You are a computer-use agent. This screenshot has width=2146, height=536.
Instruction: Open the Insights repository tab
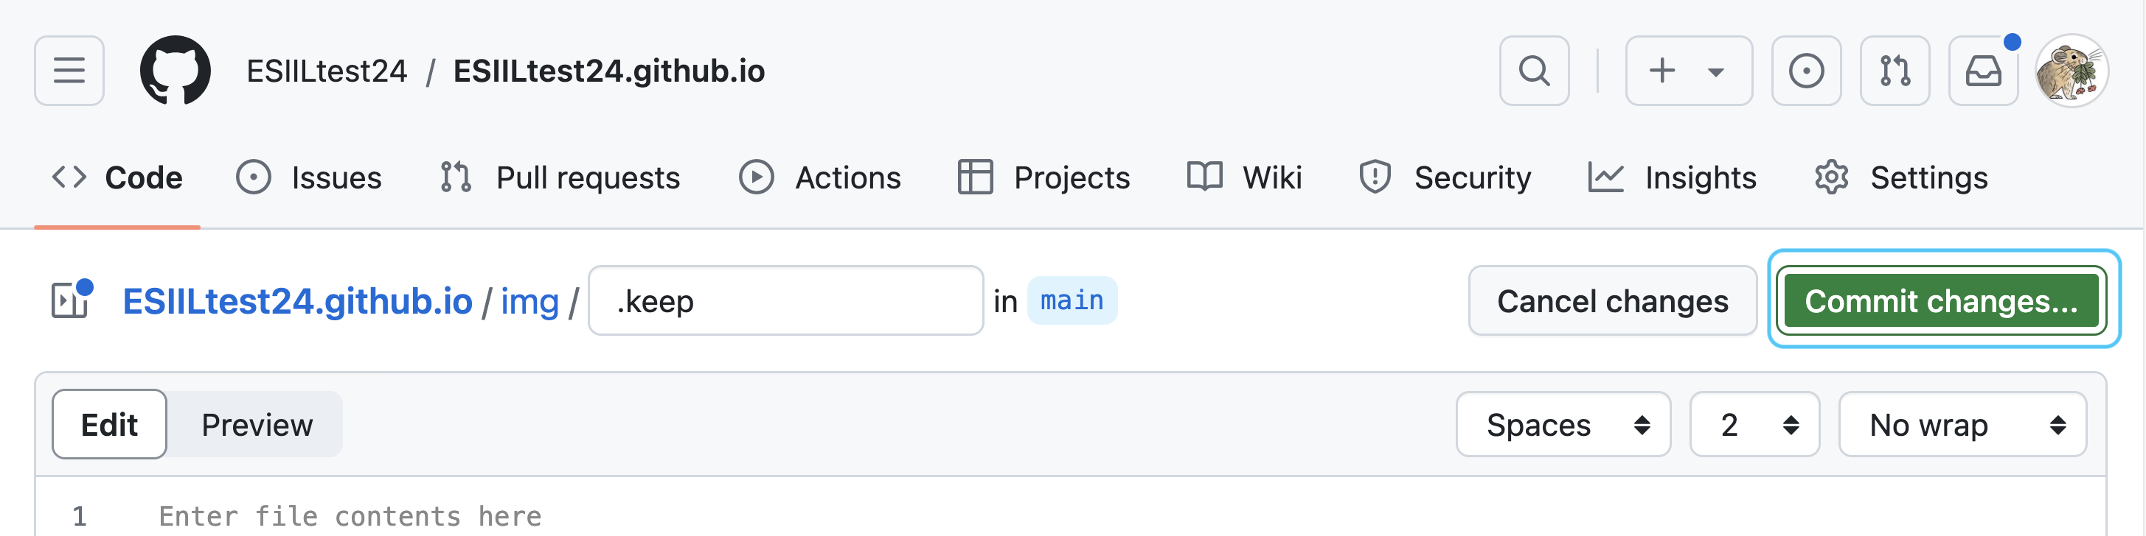(x=1671, y=177)
